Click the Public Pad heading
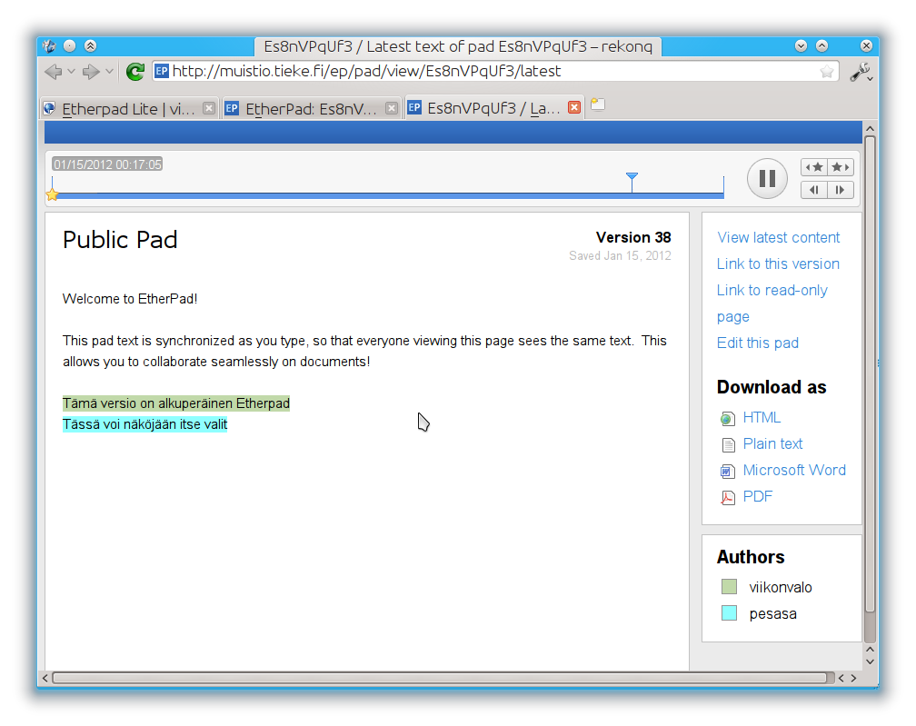Screen dimensions: 916x726 (x=120, y=240)
